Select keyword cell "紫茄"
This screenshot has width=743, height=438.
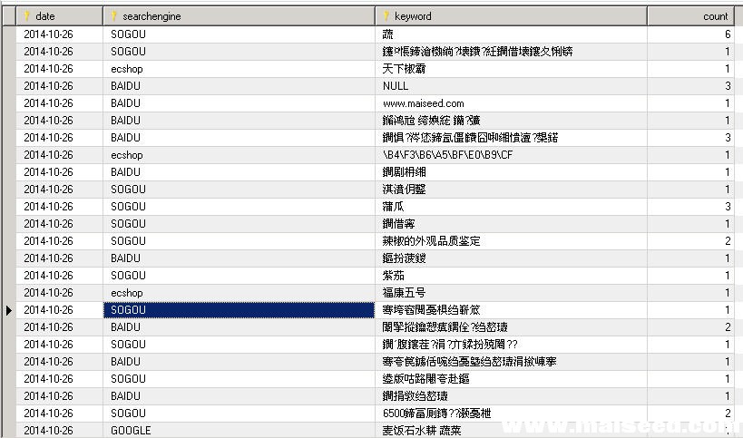(512, 276)
